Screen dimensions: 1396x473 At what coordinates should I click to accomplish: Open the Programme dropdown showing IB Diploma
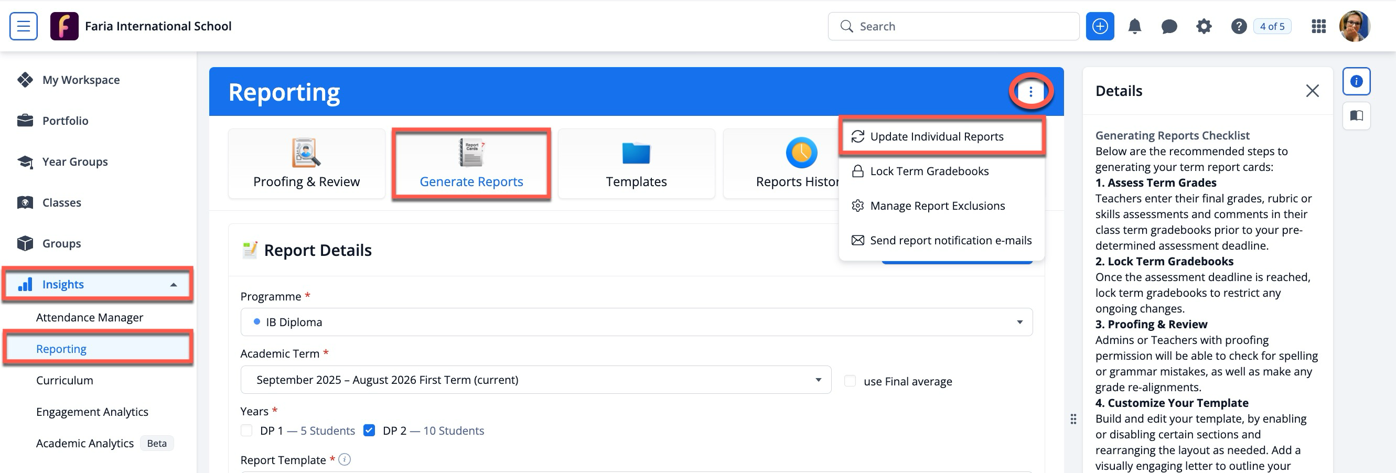coord(636,322)
